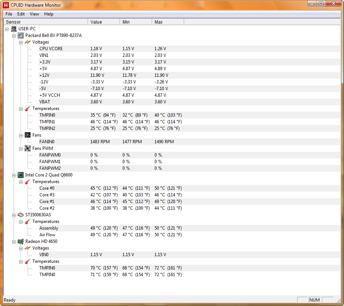This screenshot has height=306, width=344.
Task: Click the red H app icon in title bar
Action: point(6,5)
